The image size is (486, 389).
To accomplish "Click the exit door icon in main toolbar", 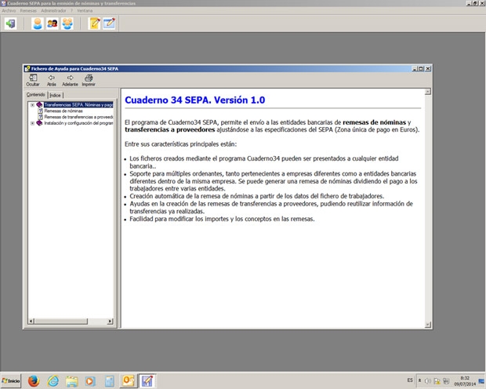I will (11, 24).
